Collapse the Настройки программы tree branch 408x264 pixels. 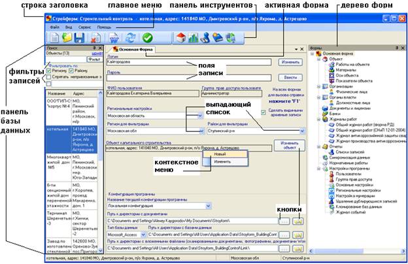pos(318,169)
